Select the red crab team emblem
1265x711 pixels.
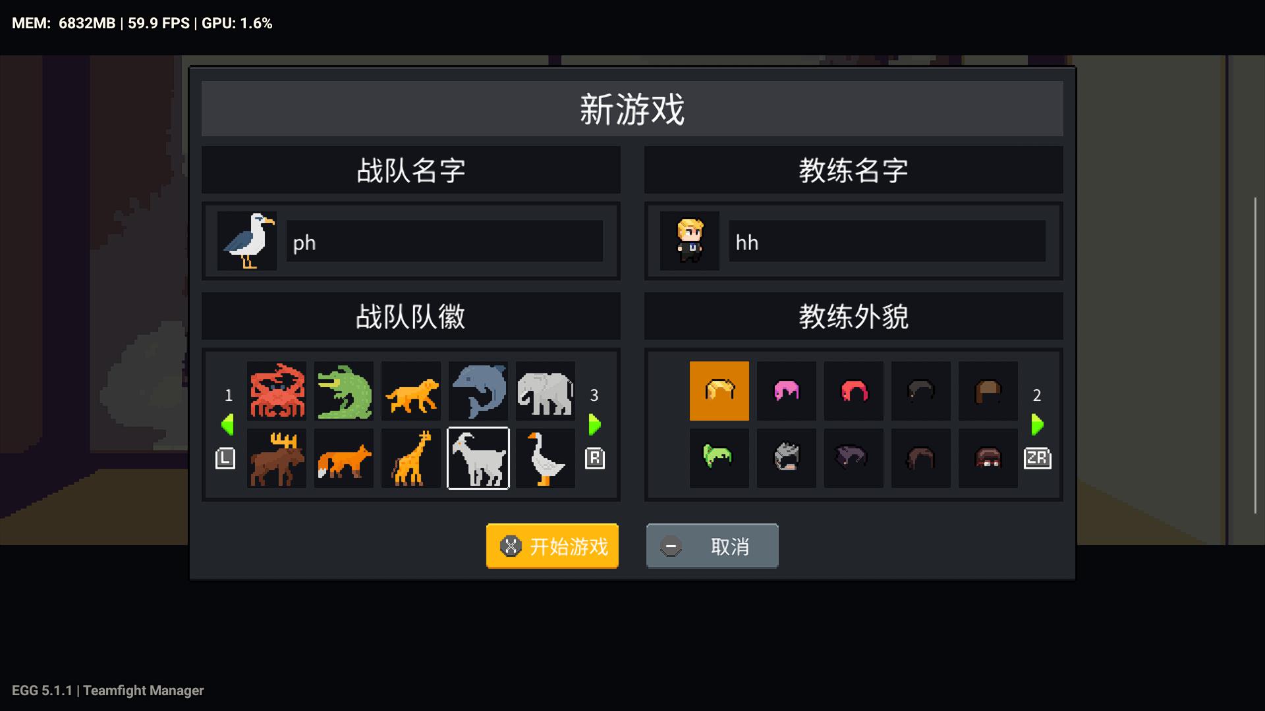[x=277, y=391]
